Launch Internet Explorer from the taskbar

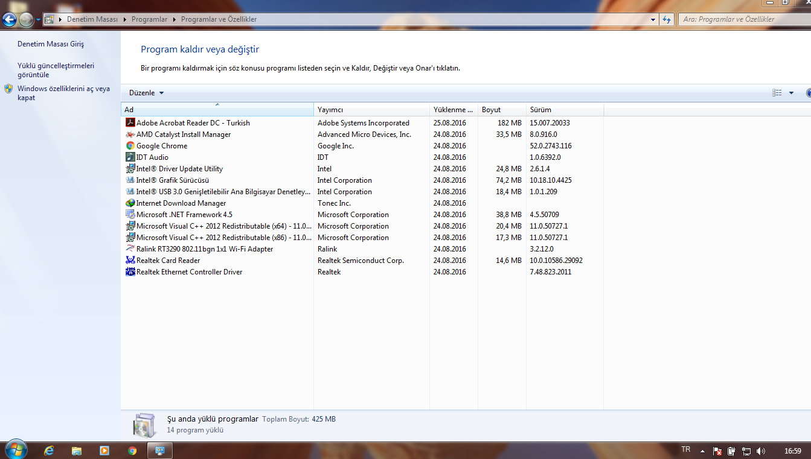49,451
